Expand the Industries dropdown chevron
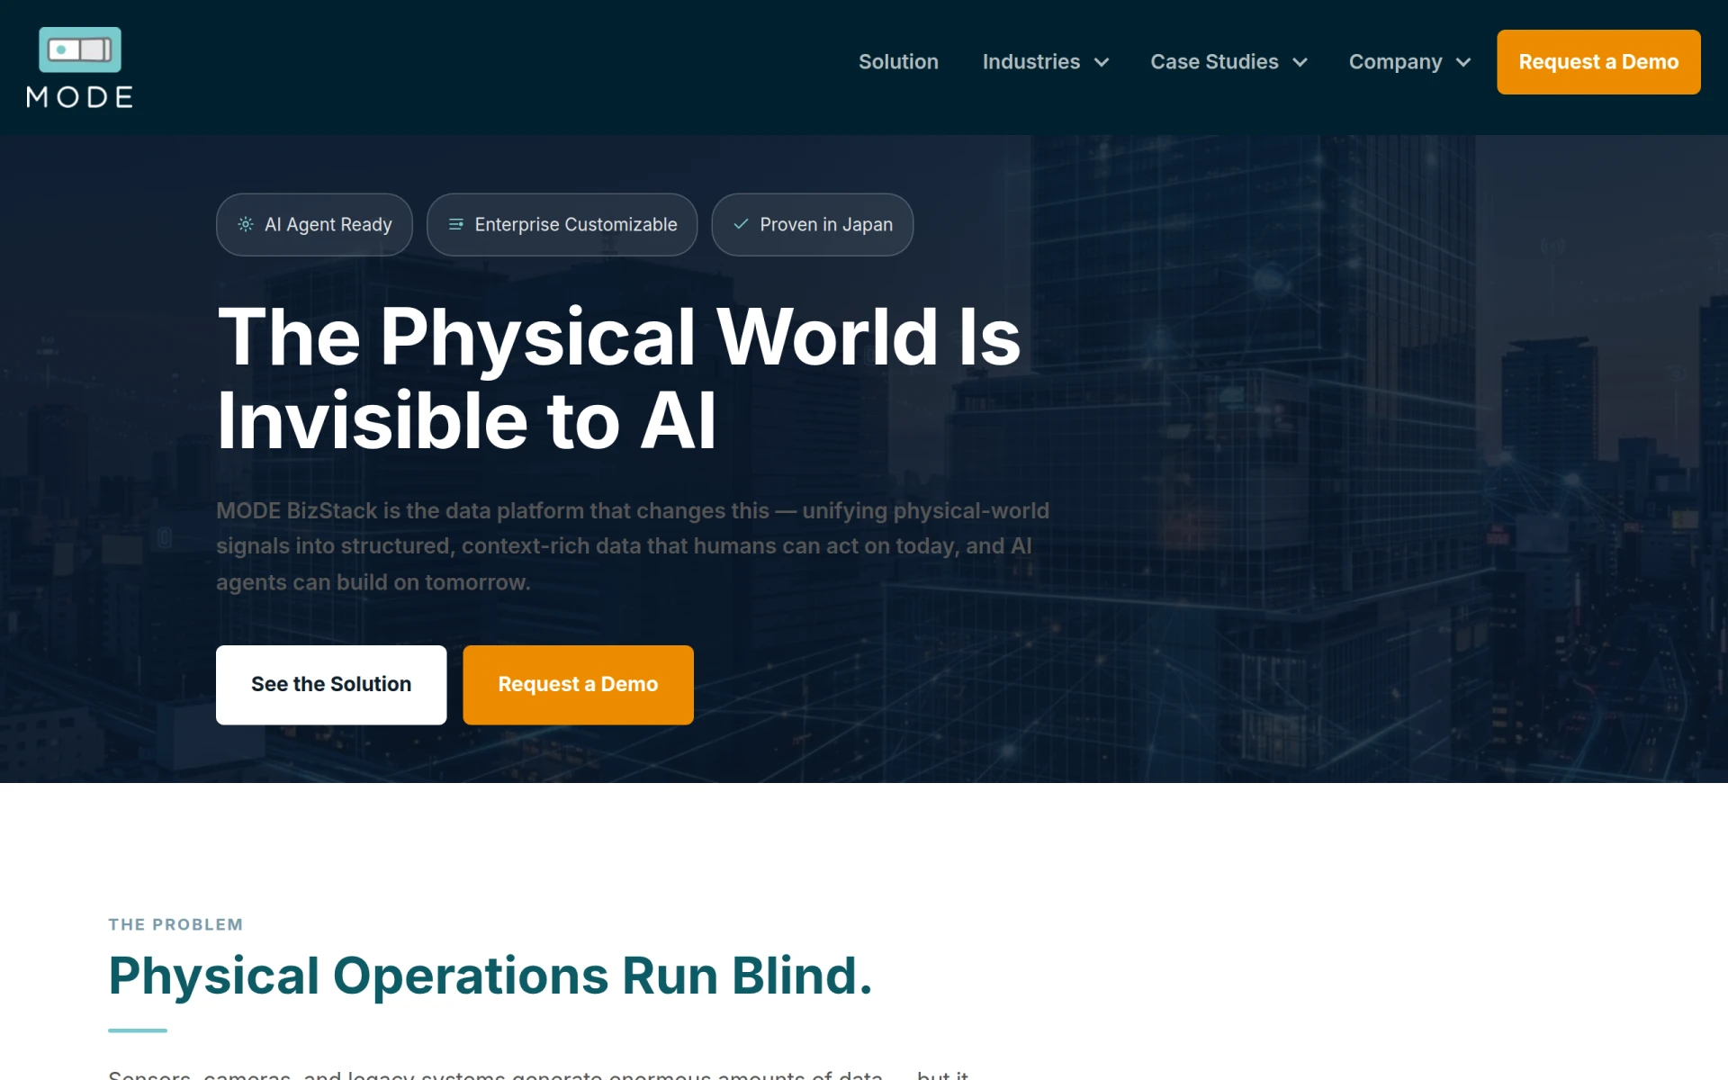The image size is (1728, 1080). coord(1102,62)
